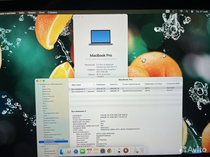The height and width of the screenshot is (157, 210).
Task: Select Apple Pay in the sidebar
Action: [x=46, y=89]
